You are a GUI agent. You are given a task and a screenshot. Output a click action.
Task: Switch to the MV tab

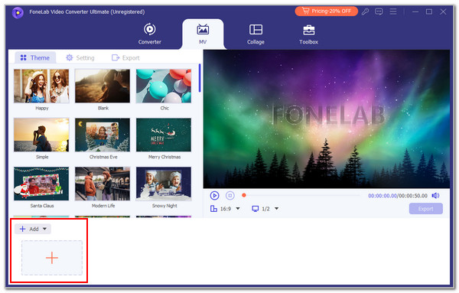[203, 34]
